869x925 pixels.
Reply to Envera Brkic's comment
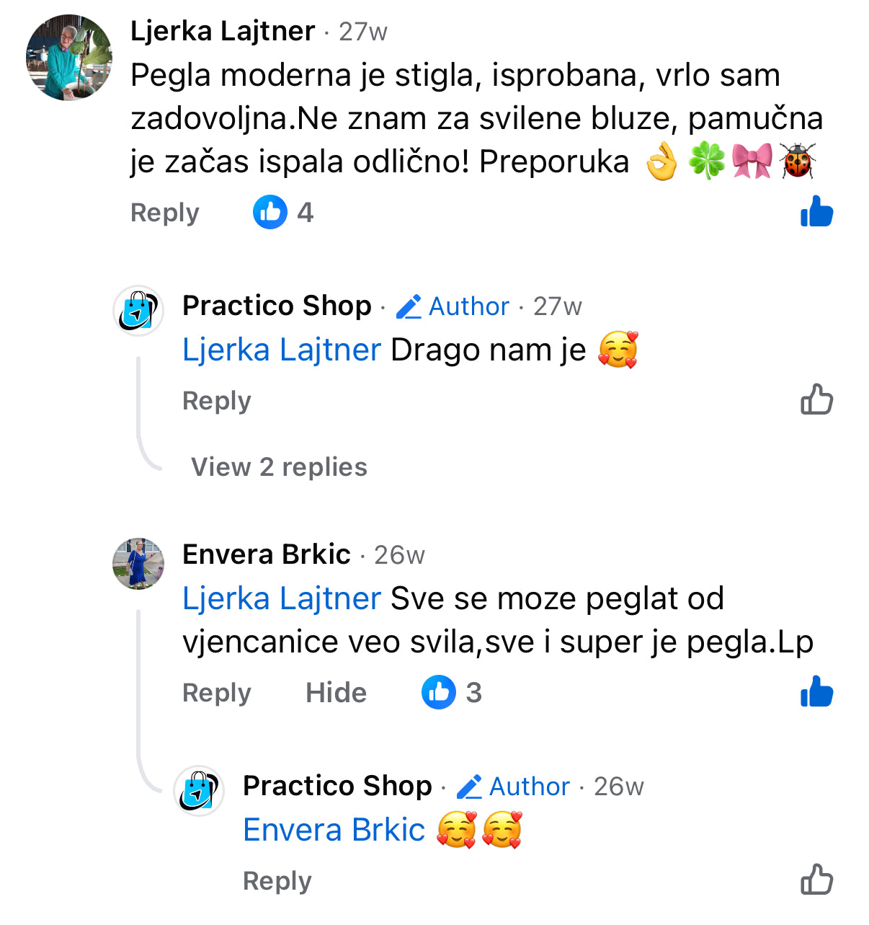(217, 694)
